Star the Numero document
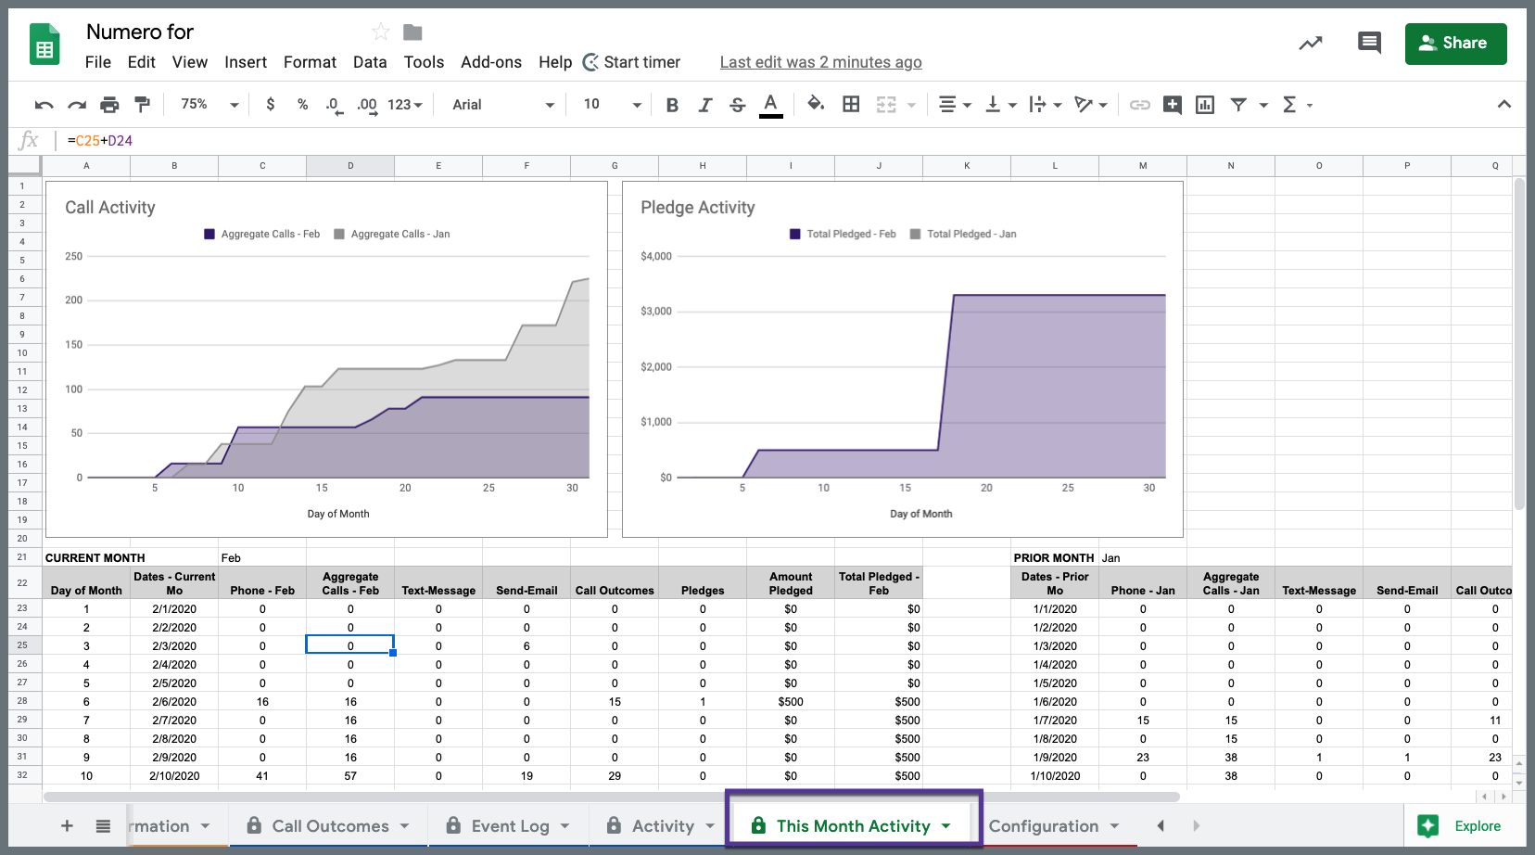1535x855 pixels. click(x=381, y=32)
